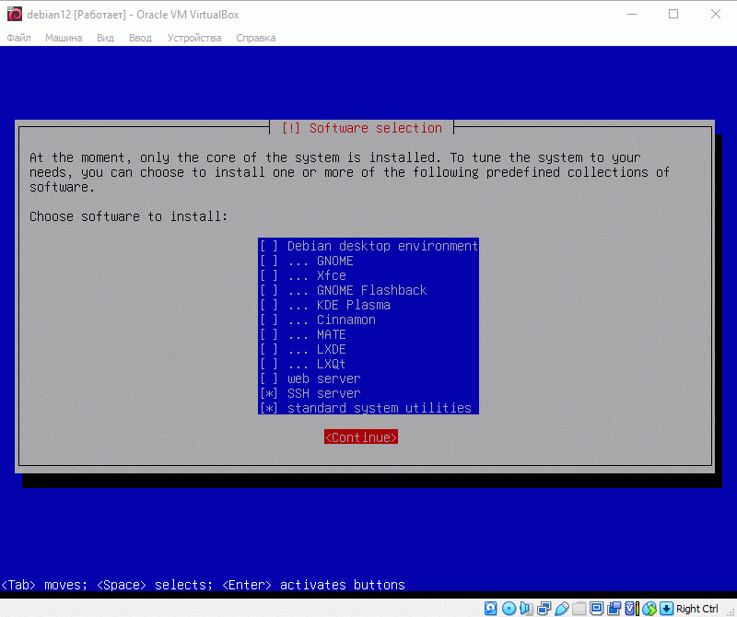Click the virtual display status icon
The width and height of the screenshot is (737, 617).
(x=596, y=609)
